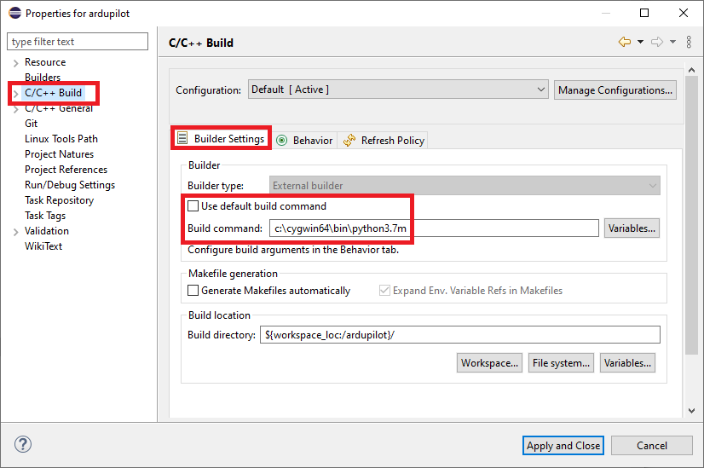Click the forward navigation arrow icon
Viewport: 704px width, 468px height.
[656, 42]
